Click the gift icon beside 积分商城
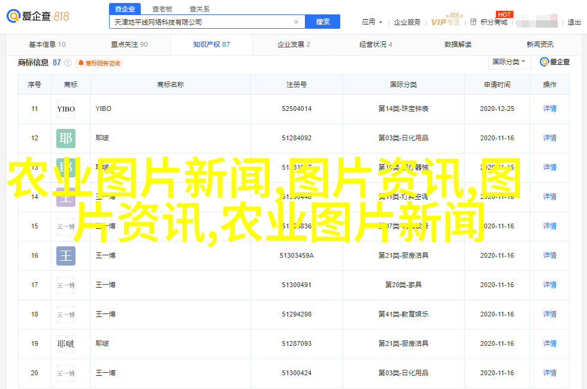This screenshot has height=389, width=587. tap(473, 22)
